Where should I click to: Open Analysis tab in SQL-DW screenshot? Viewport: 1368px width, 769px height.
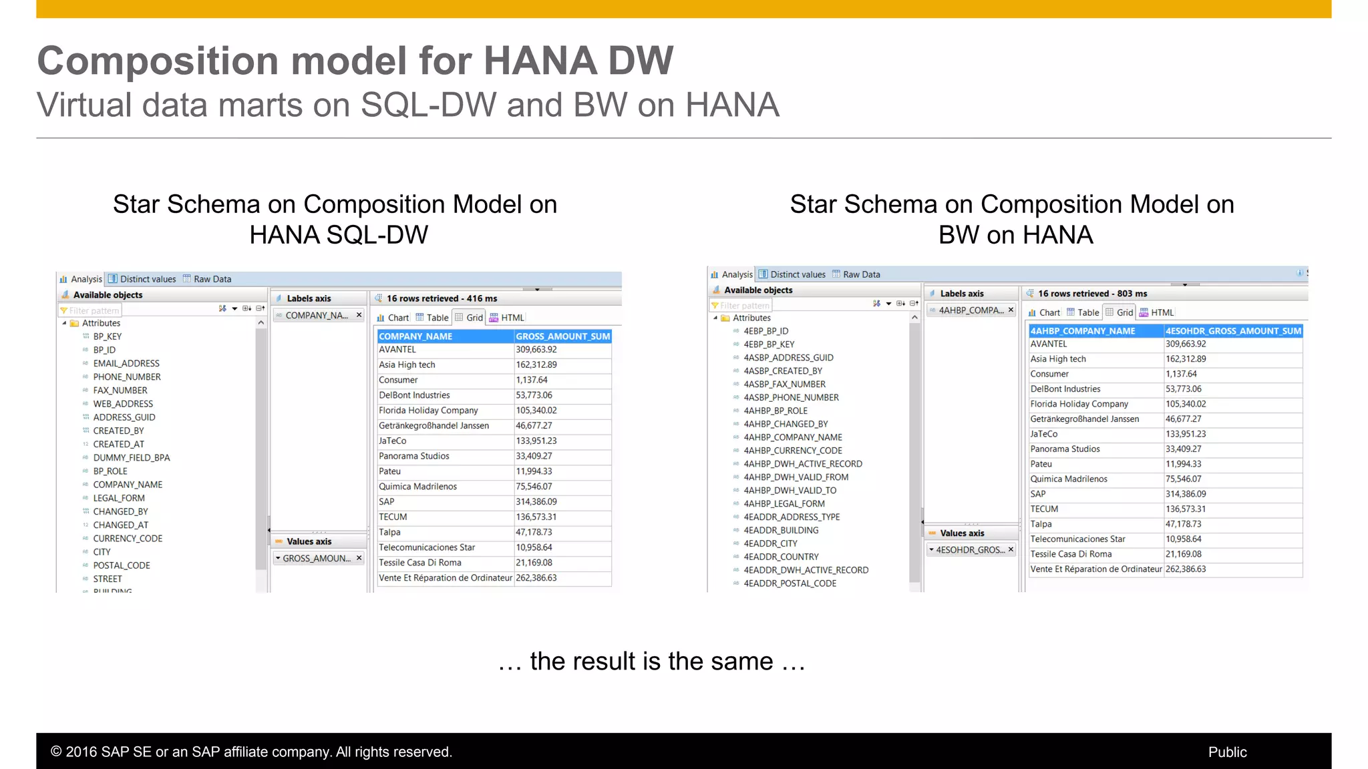pyautogui.click(x=81, y=279)
